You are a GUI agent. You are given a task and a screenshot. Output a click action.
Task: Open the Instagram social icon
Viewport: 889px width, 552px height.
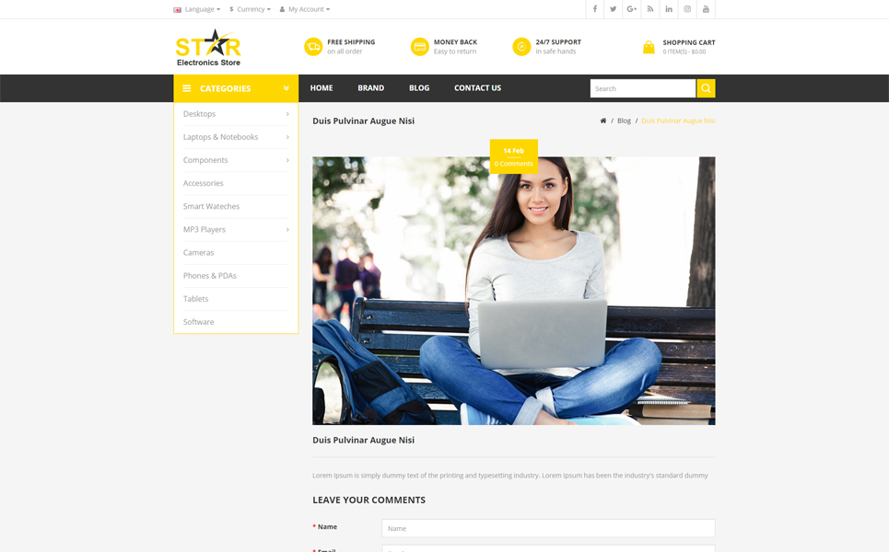[687, 9]
